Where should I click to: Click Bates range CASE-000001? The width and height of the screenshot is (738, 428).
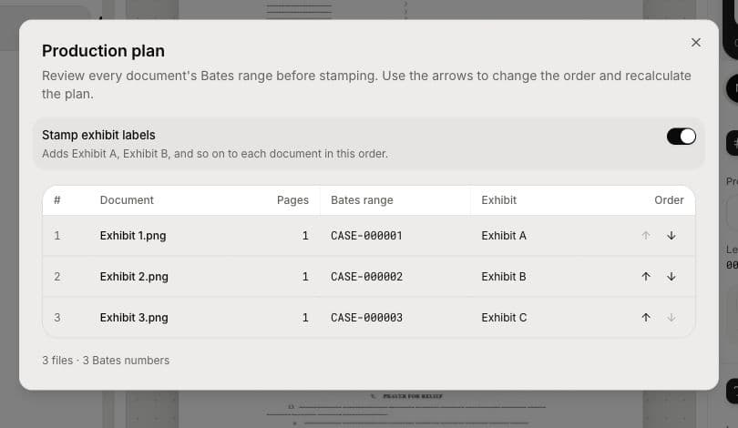[x=366, y=236]
